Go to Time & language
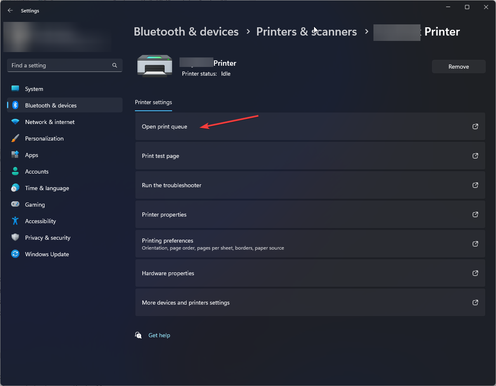The height and width of the screenshot is (386, 496). tap(65, 188)
